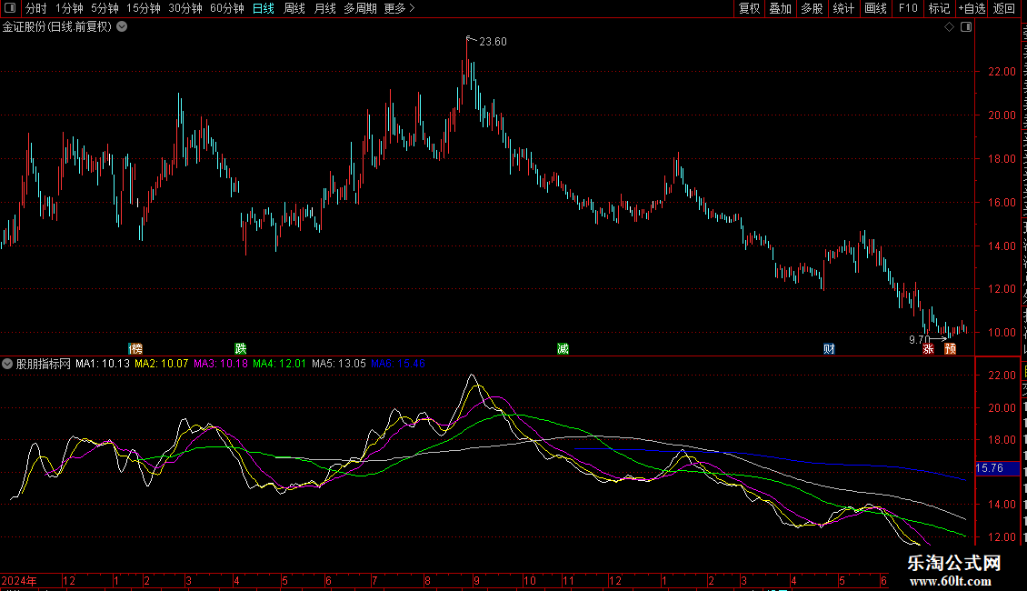Click the 预 event marker icon
Viewport: 1027px width, 591px height.
point(950,348)
